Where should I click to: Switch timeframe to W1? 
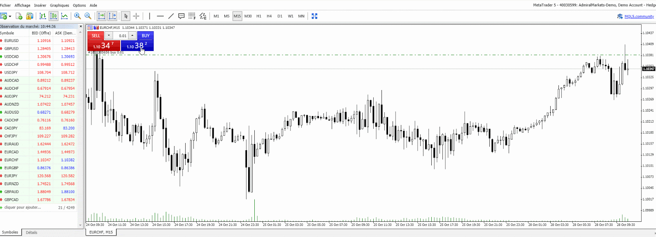(291, 16)
